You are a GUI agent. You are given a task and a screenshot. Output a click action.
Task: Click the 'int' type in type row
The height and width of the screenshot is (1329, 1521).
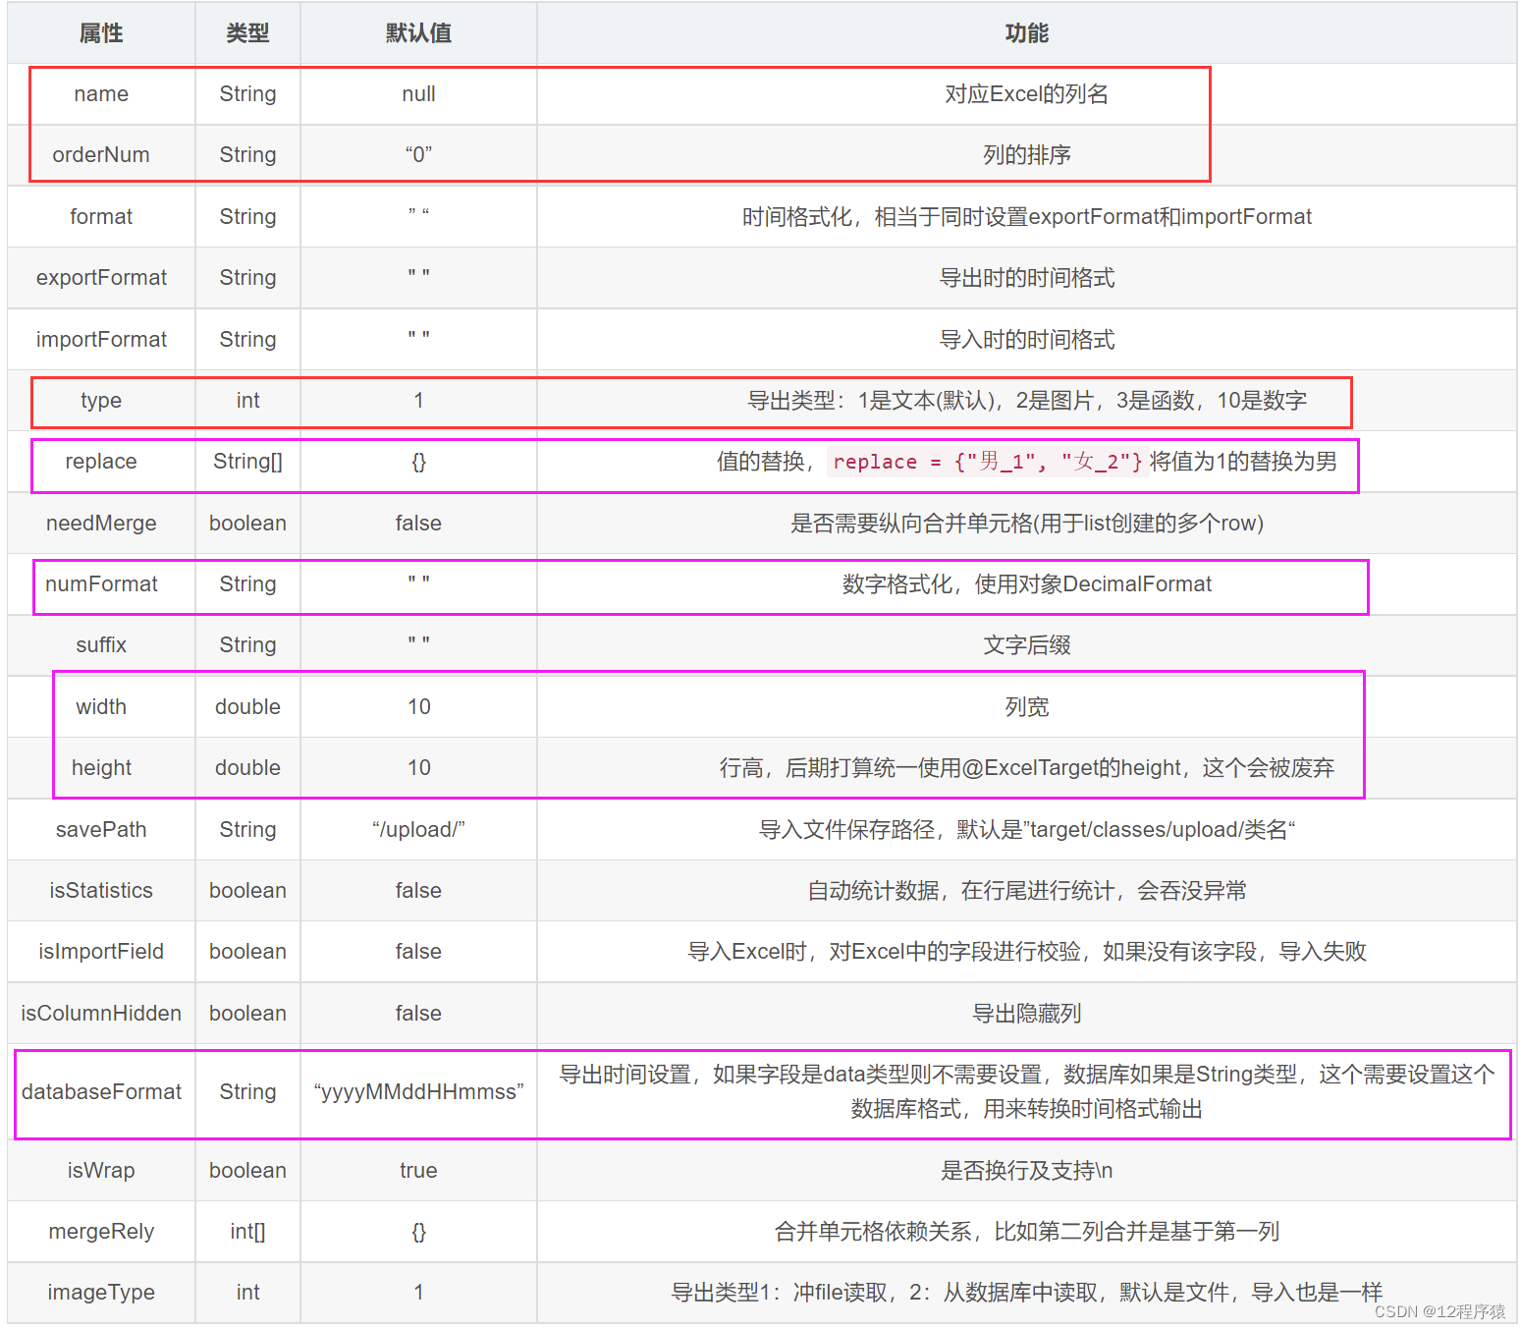coord(247,401)
